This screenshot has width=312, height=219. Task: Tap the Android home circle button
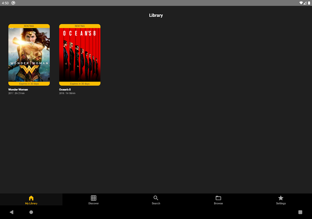(31, 212)
